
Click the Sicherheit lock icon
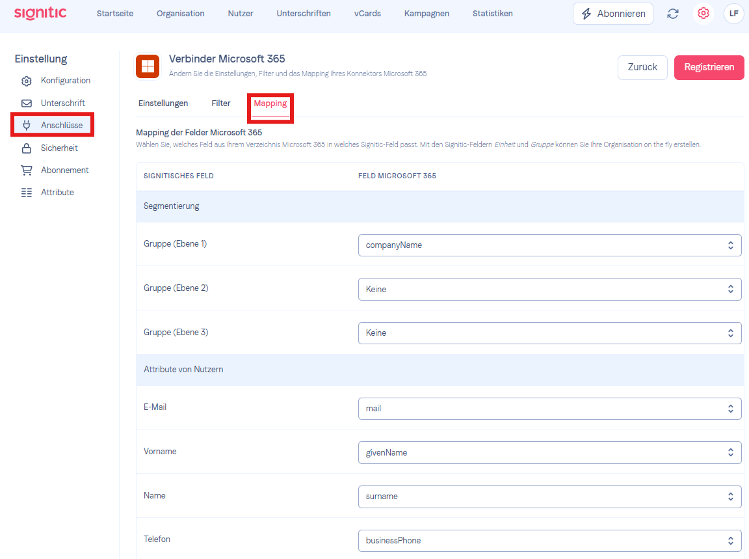tap(27, 148)
